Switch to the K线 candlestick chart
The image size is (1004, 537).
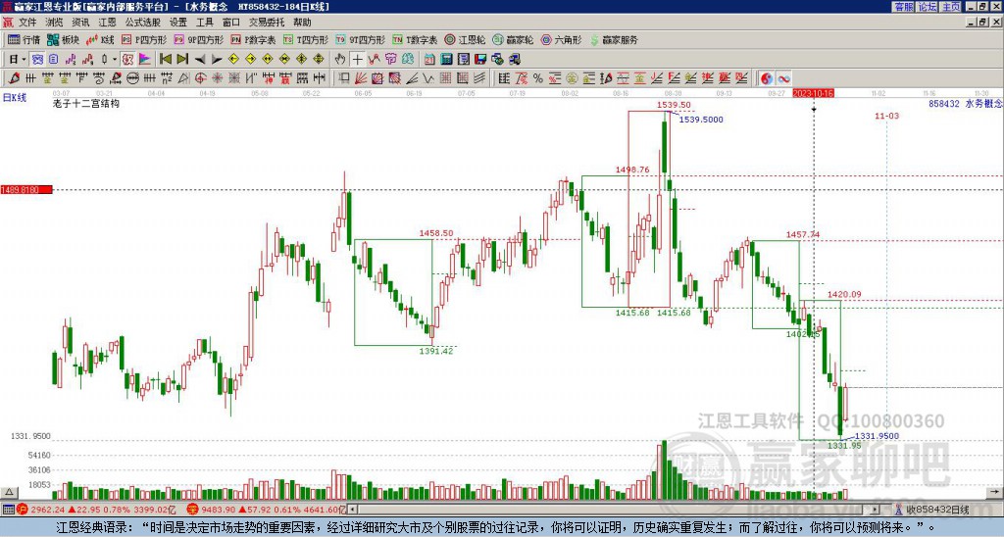point(101,39)
